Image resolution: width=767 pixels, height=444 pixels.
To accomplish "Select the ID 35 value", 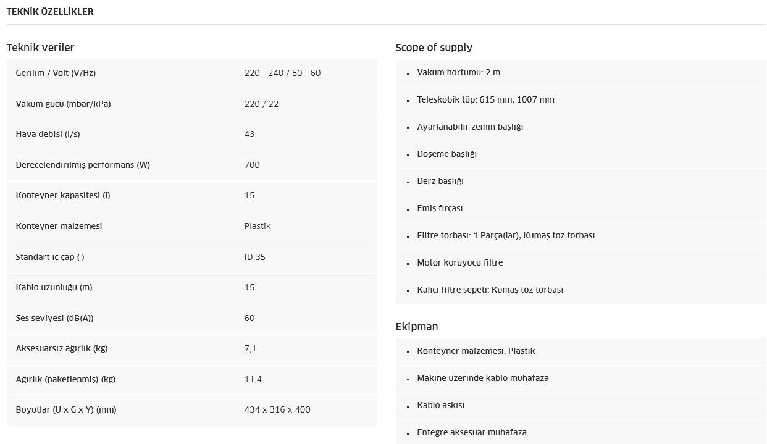I will click(x=254, y=257).
